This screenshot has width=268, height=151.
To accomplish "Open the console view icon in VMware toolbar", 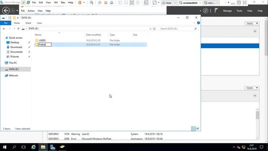I will pyautogui.click(x=146, y=3).
